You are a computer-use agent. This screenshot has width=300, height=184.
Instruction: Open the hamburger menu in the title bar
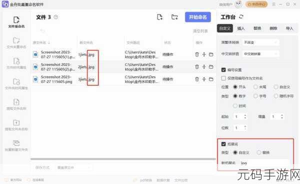(x=274, y=4)
